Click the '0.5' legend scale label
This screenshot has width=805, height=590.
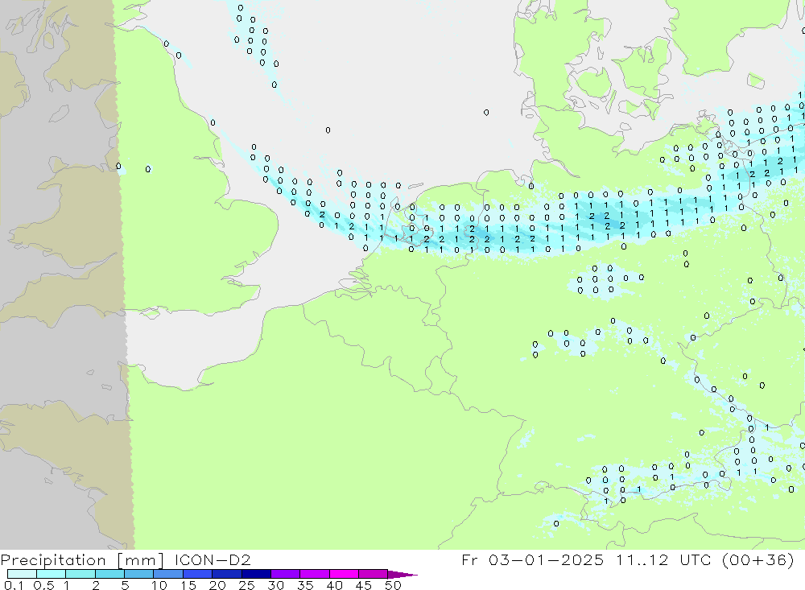43,585
